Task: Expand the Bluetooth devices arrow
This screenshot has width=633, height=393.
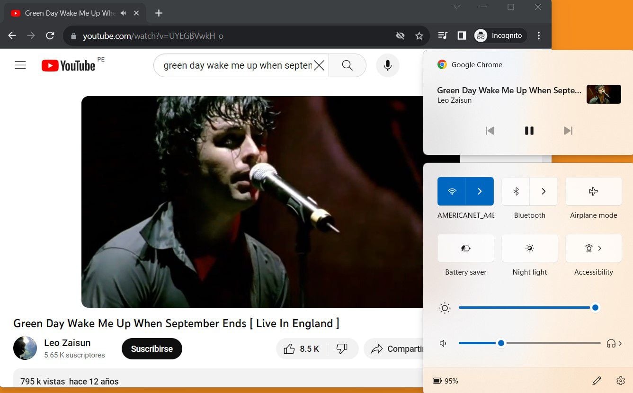Action: [x=544, y=191]
